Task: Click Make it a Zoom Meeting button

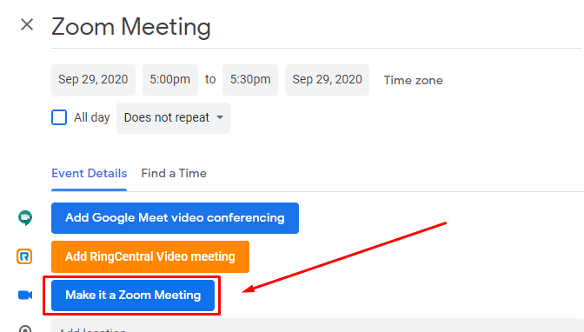Action: (x=133, y=295)
